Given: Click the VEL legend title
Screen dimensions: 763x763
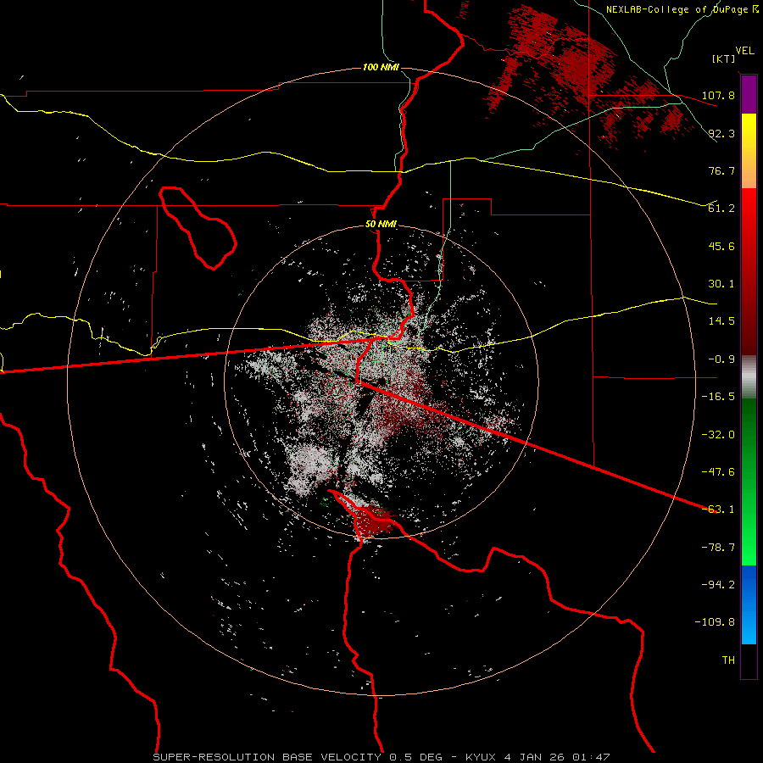Looking at the screenshot, I should (x=744, y=51).
